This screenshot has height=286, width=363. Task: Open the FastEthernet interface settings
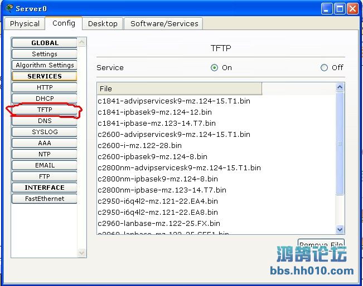point(45,199)
